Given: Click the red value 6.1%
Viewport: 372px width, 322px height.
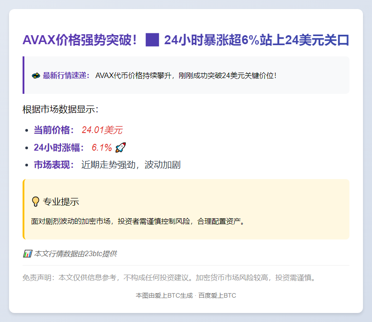Looking at the screenshot, I should click(102, 147).
